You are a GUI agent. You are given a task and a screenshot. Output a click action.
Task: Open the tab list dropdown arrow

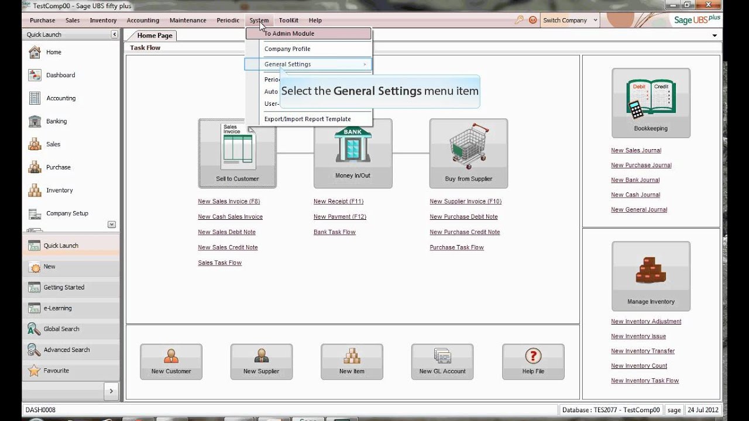tap(714, 36)
